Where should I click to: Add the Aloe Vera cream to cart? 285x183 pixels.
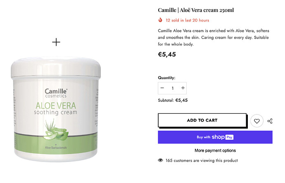[202, 120]
